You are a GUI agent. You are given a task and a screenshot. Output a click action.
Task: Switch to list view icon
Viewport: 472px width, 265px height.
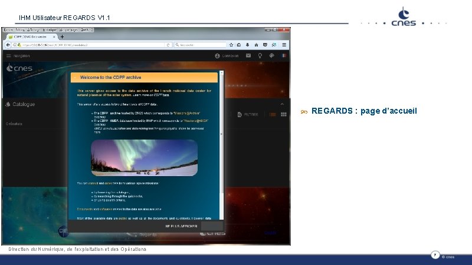click(273, 114)
